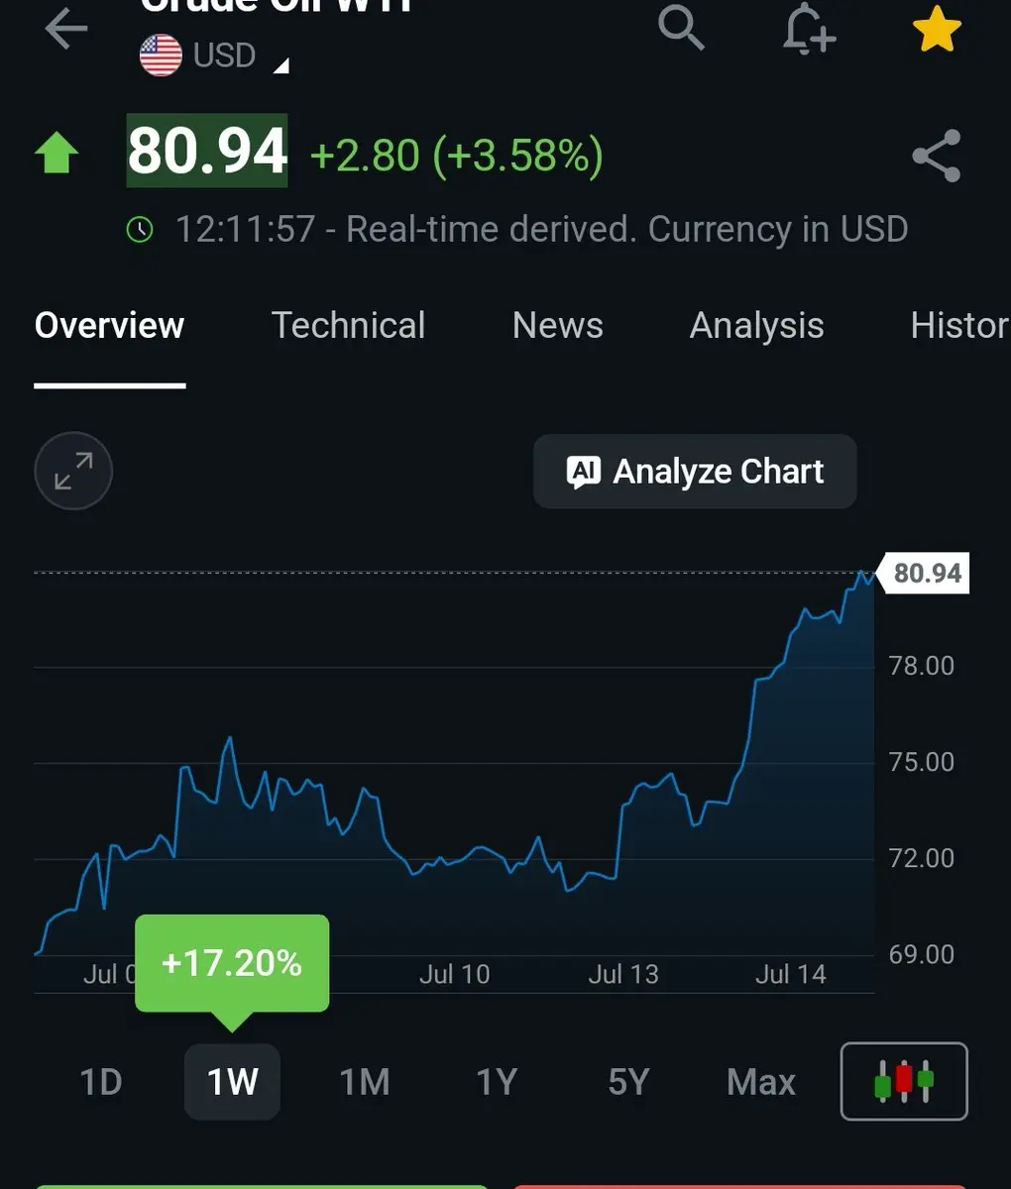Tap the 75.00 price axis label

click(x=922, y=762)
